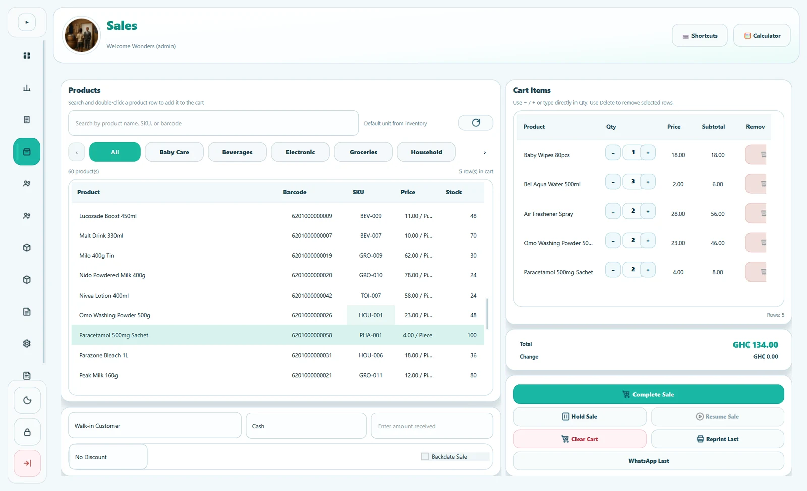Select the Beverages category tab
807x491 pixels.
click(237, 152)
